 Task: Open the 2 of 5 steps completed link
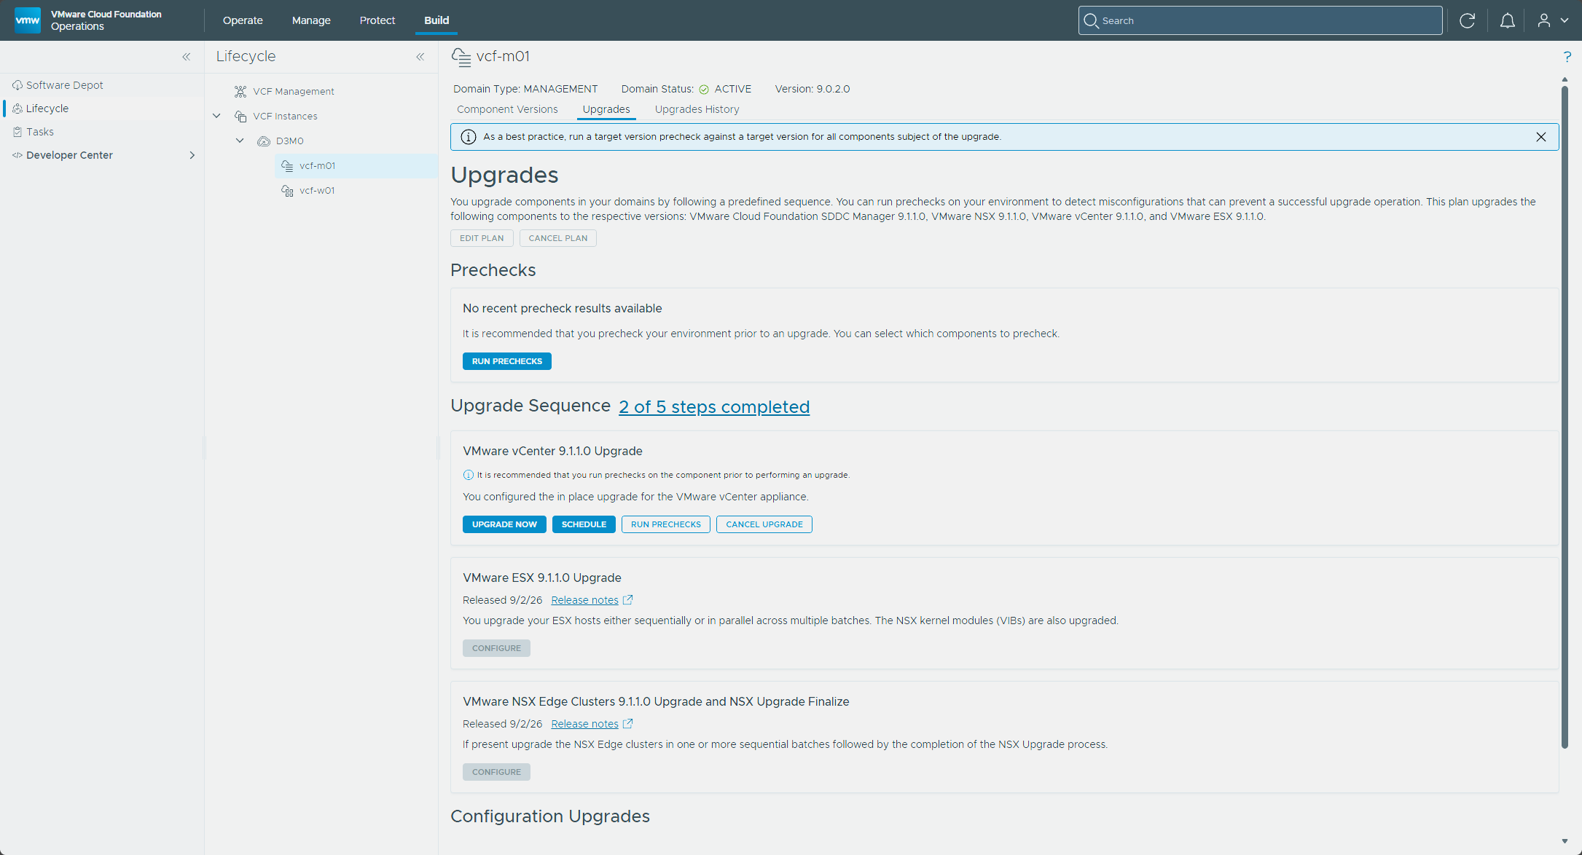pyautogui.click(x=714, y=407)
